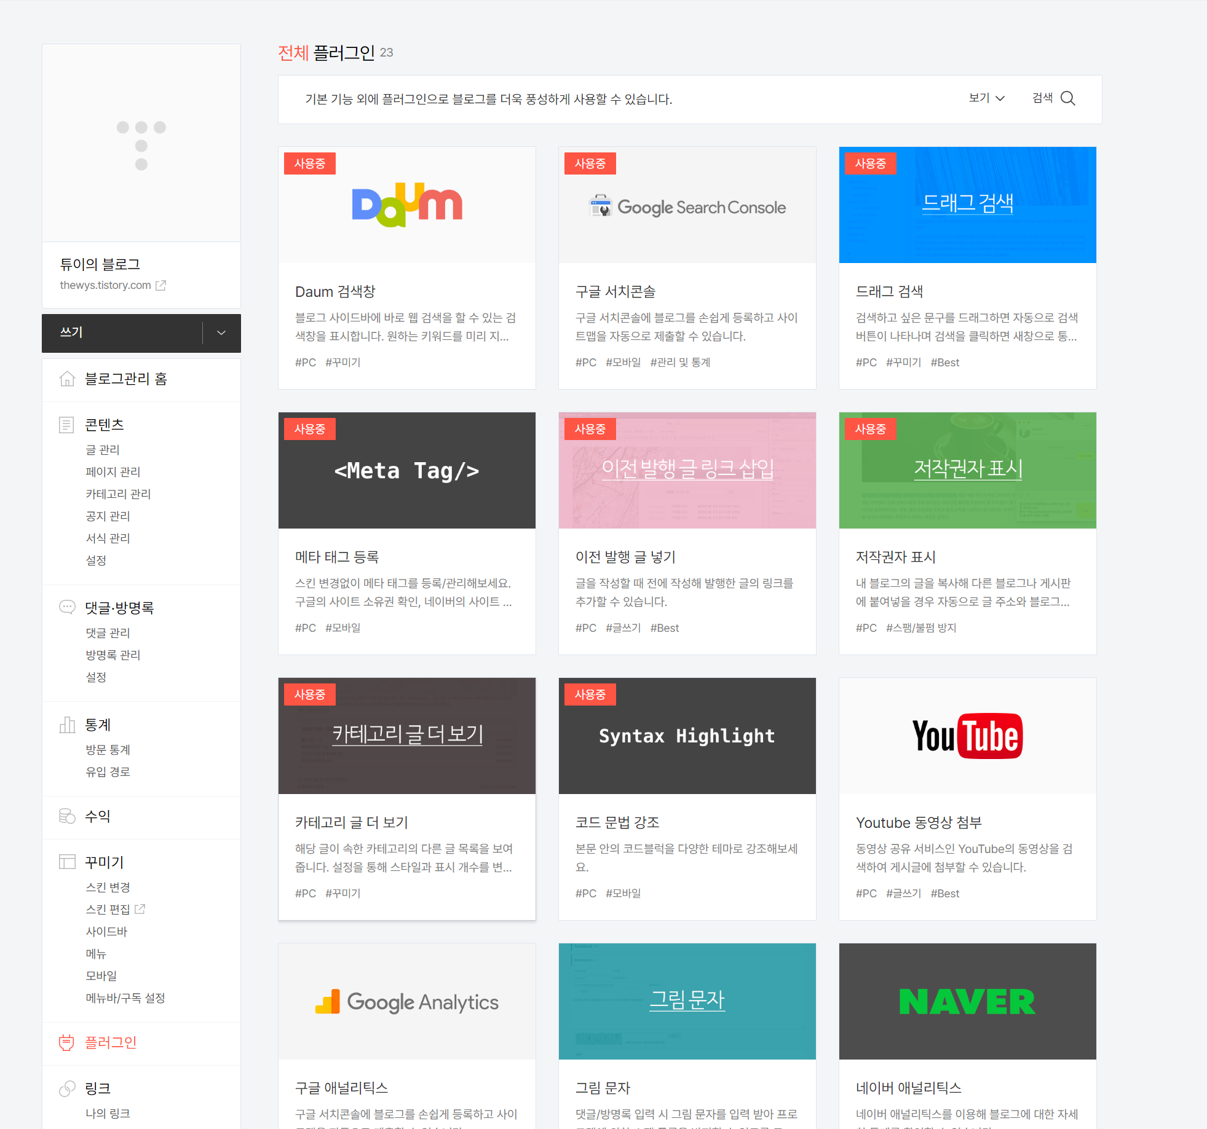
Task: Click the 전체 플러그인 heading
Action: tap(326, 53)
